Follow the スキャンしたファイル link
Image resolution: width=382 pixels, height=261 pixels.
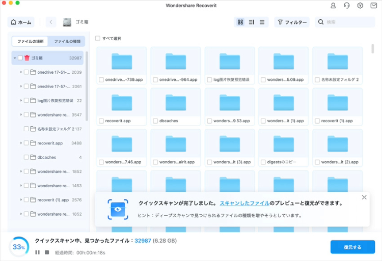(x=244, y=203)
